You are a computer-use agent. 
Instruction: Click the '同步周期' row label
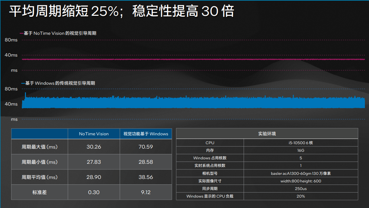[x=210, y=188]
